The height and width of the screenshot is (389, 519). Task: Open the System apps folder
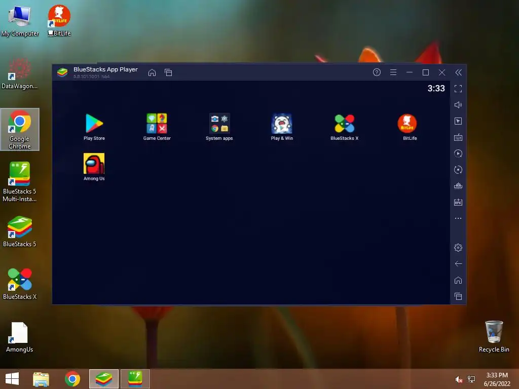(x=219, y=127)
